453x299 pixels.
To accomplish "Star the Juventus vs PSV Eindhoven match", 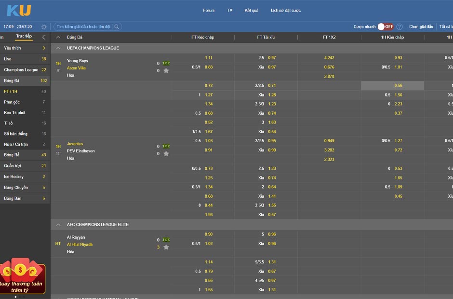I will click(166, 153).
